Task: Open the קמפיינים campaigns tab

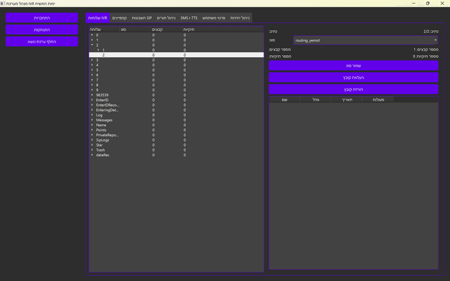Action: click(120, 18)
